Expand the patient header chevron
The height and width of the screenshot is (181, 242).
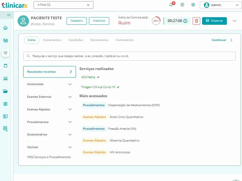(235, 21)
